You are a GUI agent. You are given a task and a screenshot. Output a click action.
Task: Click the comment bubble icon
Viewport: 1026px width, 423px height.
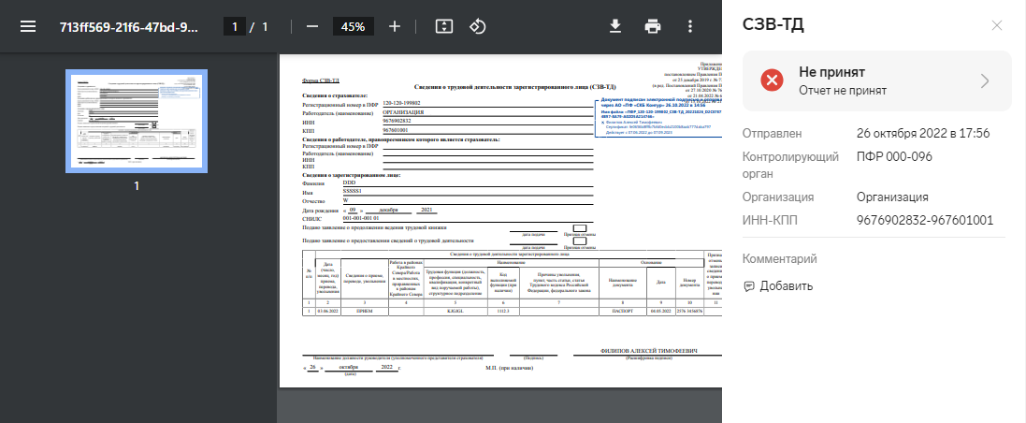click(748, 286)
